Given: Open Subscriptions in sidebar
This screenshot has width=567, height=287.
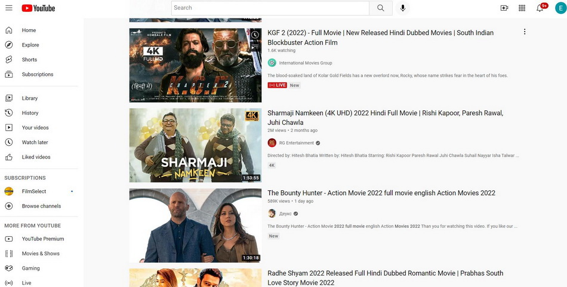Looking at the screenshot, I should coord(37,75).
